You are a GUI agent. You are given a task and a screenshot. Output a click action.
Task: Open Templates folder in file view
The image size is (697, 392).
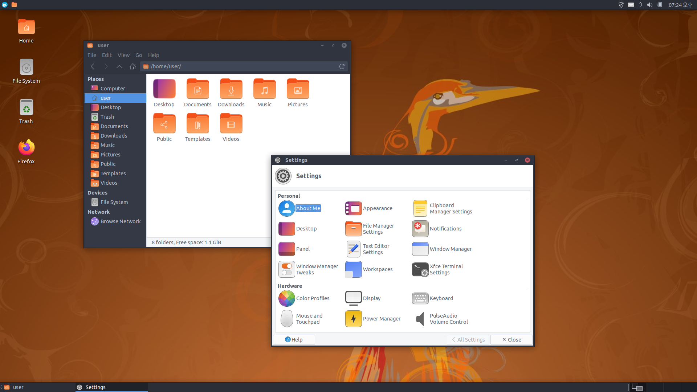(x=197, y=127)
